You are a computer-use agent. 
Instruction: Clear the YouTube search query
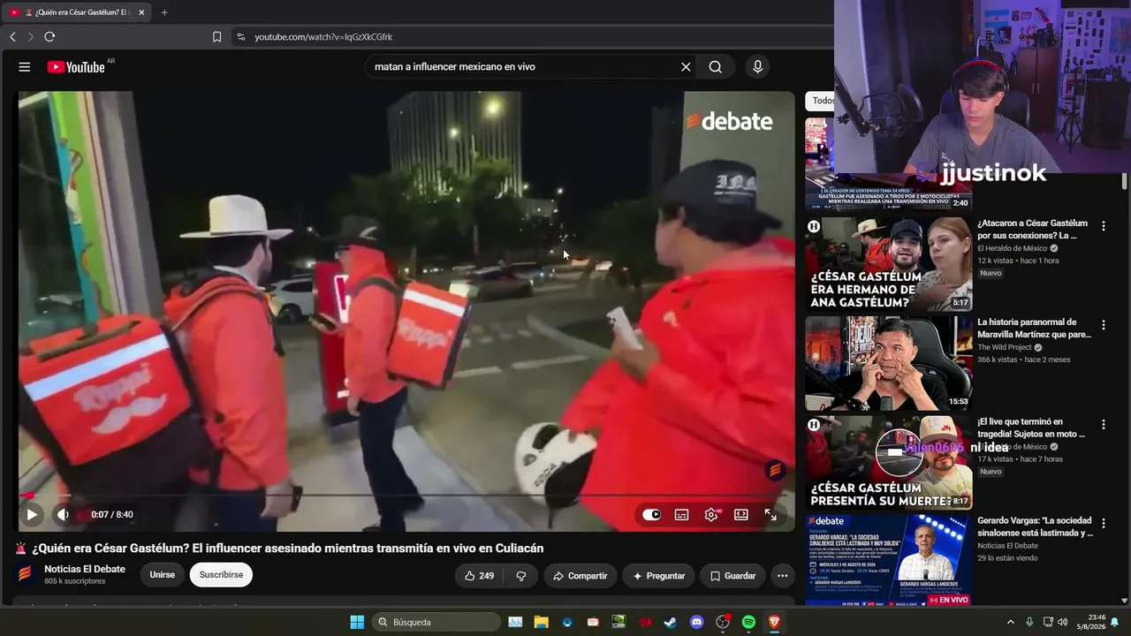point(686,67)
